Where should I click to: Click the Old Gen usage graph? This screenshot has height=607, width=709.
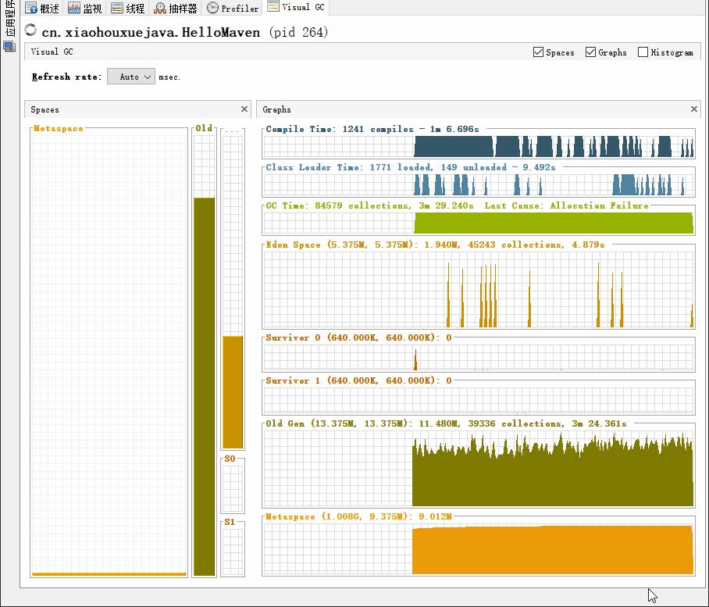pos(479,468)
